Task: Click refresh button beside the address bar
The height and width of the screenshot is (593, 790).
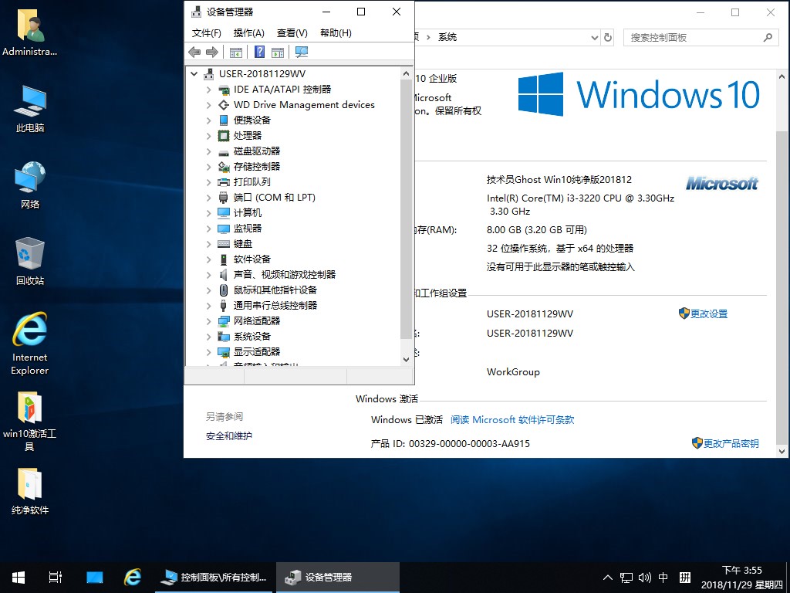Action: 608,37
